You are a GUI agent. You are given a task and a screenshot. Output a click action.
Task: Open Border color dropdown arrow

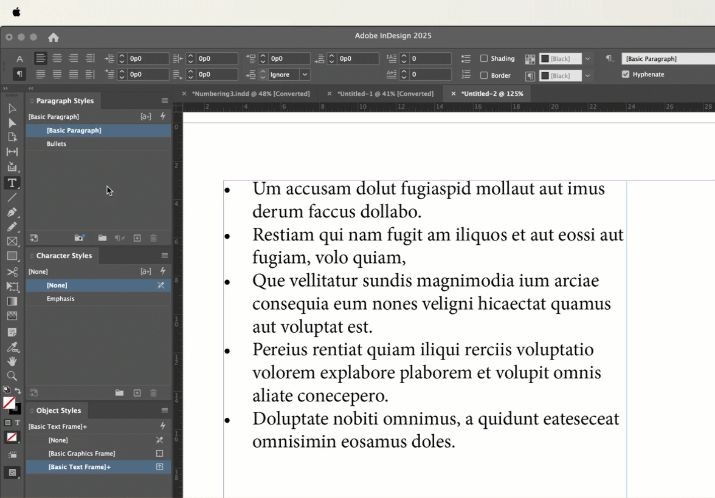point(588,76)
